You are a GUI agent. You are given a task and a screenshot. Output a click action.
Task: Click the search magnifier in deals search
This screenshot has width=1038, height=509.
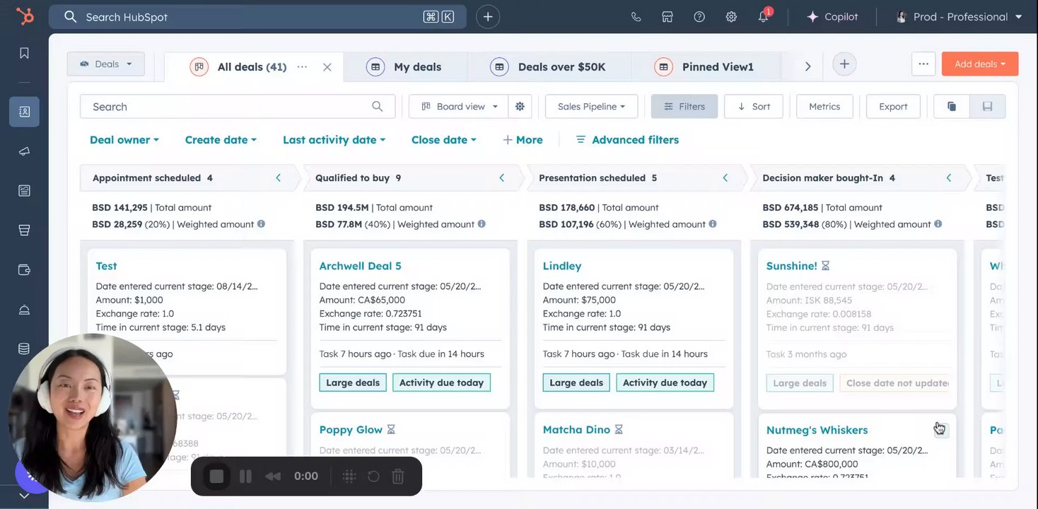point(378,107)
